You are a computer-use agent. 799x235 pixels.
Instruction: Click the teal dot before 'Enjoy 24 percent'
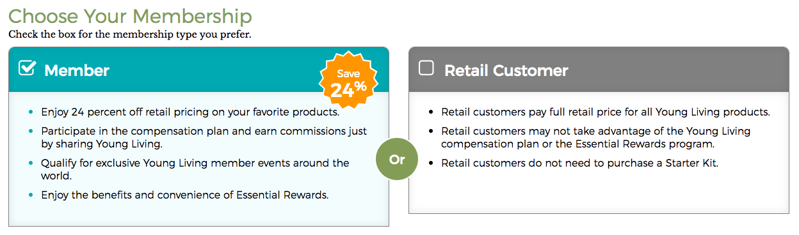[x=31, y=112]
